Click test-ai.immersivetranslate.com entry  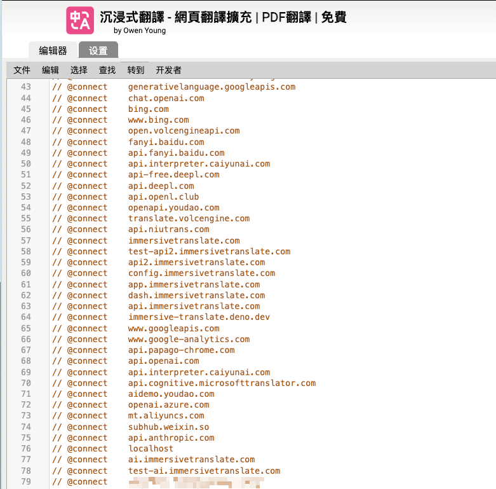[204, 471]
